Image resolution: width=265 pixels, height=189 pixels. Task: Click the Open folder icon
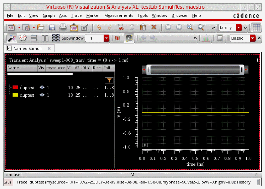(41, 27)
